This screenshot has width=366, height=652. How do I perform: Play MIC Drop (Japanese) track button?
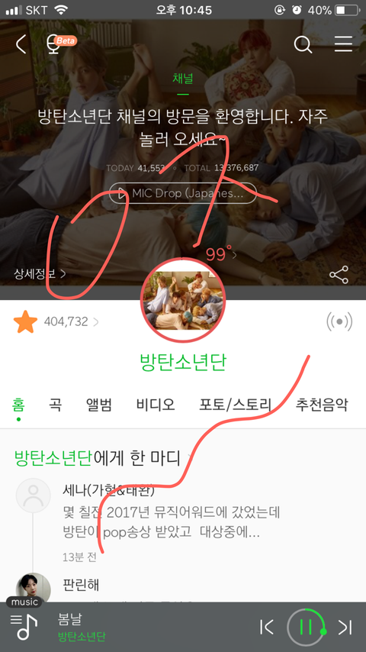pyautogui.click(x=183, y=193)
